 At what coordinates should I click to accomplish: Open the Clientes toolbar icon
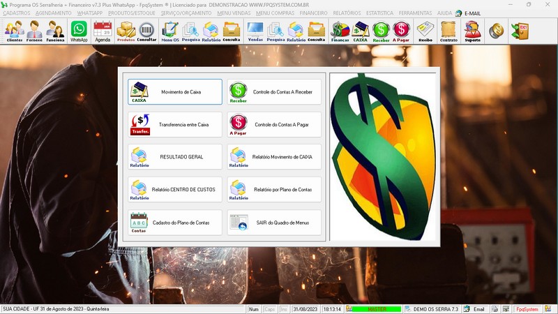[14, 31]
